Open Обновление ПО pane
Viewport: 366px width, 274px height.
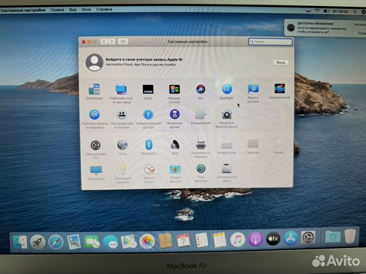coord(96,150)
